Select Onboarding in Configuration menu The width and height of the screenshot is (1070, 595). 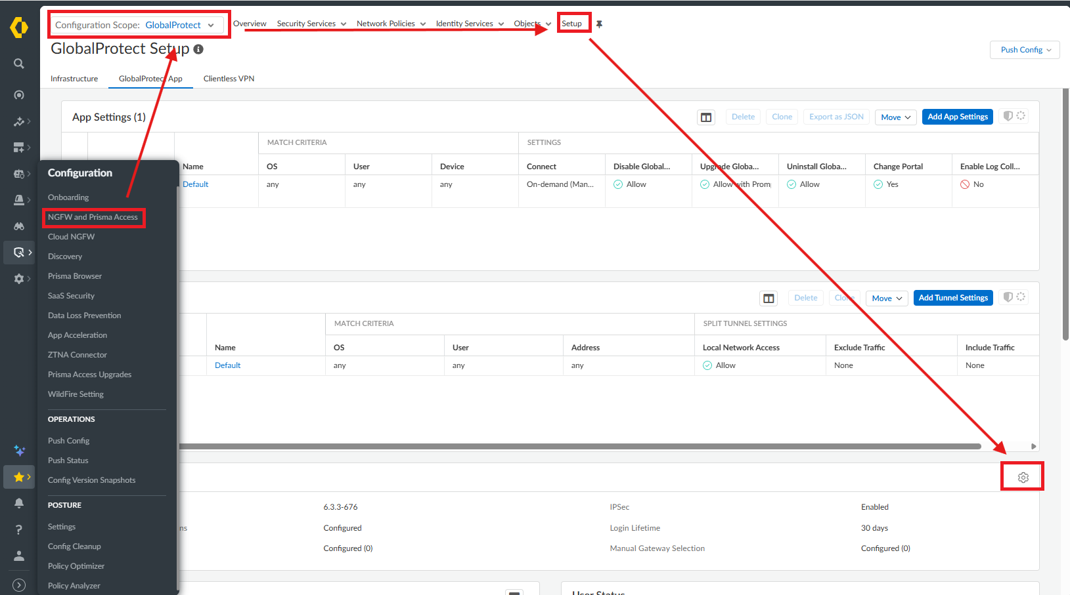[68, 197]
